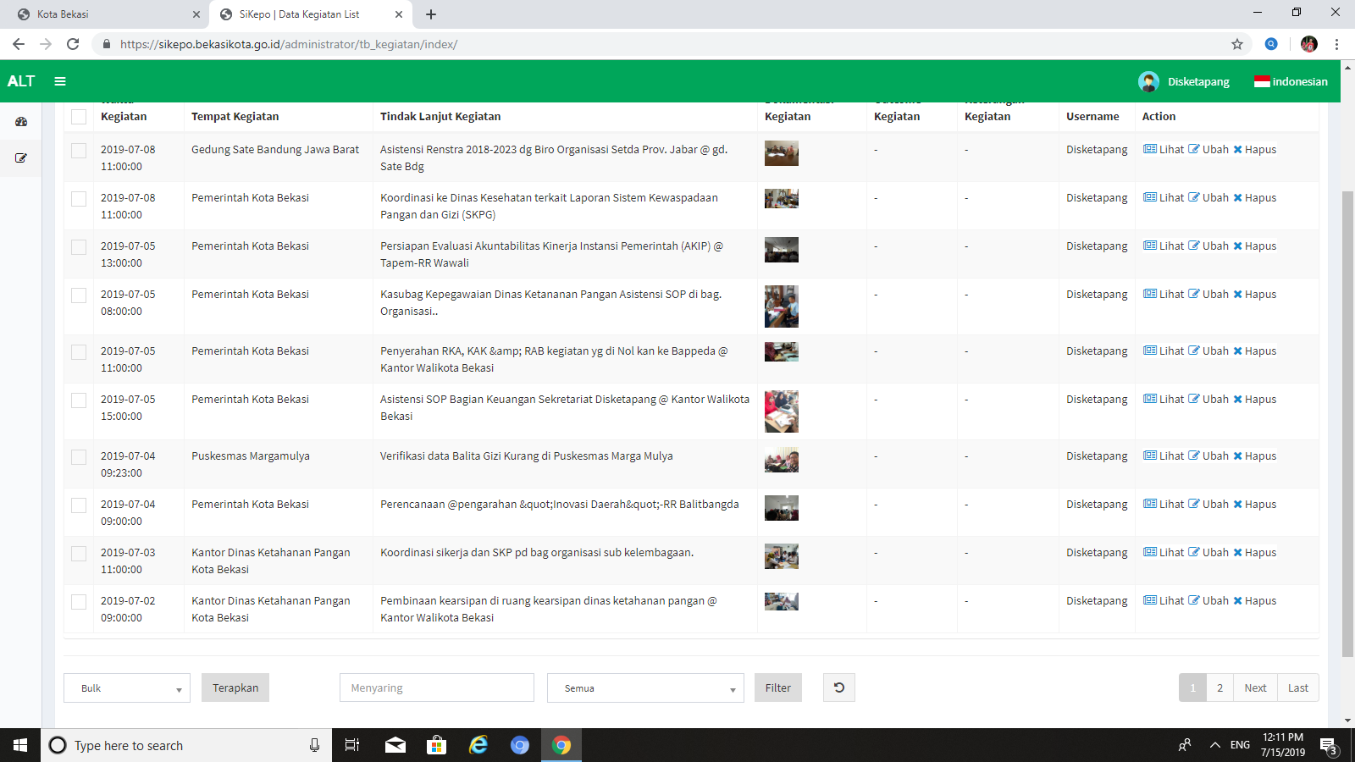Screen dimensions: 1355x762
Task: Click the ALT logo link
Action: [x=21, y=81]
